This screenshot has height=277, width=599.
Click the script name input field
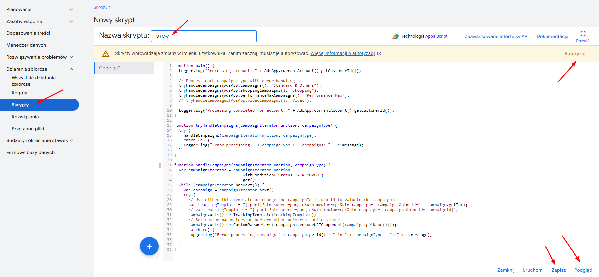204,36
